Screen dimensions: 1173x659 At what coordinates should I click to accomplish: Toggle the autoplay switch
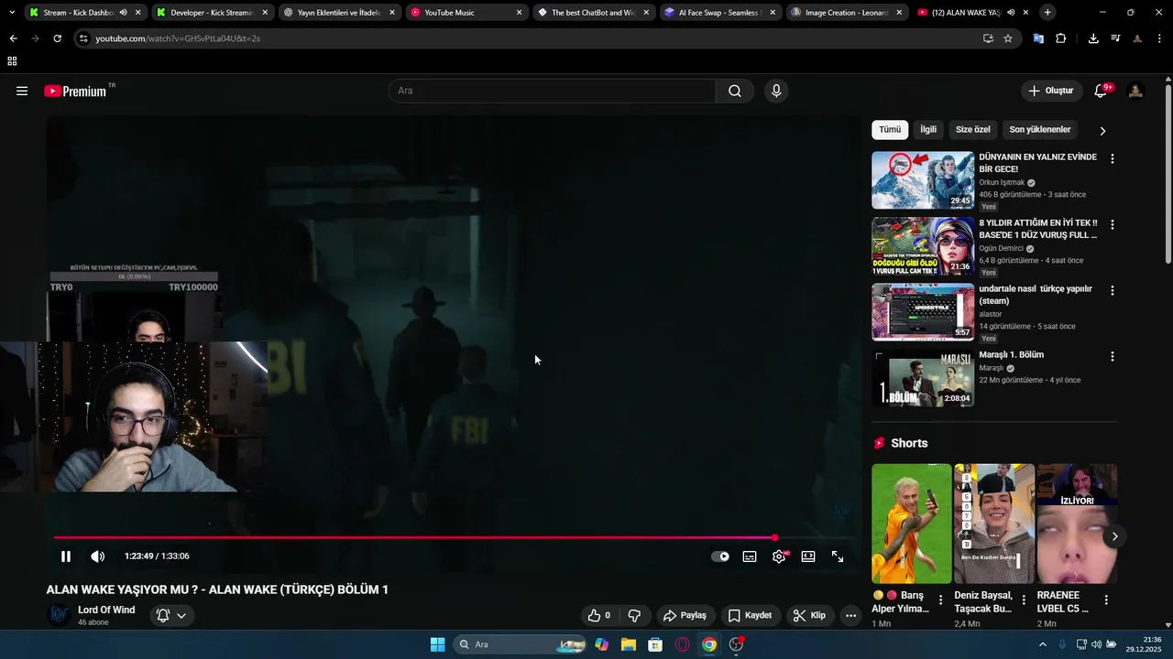click(x=720, y=556)
